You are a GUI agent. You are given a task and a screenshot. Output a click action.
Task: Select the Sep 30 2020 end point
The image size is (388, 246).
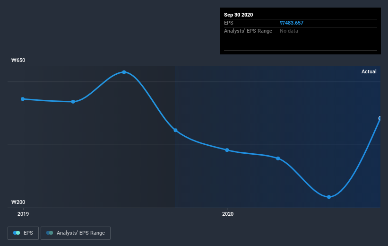point(380,118)
